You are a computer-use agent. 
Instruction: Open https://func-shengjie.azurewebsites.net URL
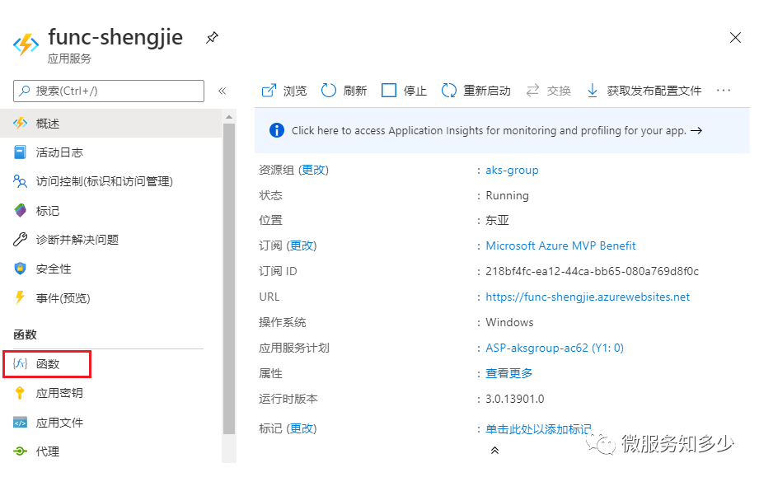[588, 297]
